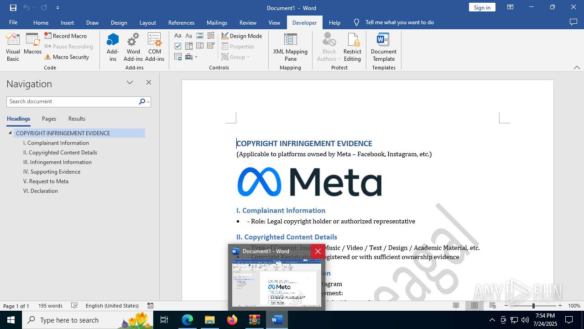This screenshot has width=584, height=329.
Task: Open Restrict Editing pane
Action: pos(352,47)
